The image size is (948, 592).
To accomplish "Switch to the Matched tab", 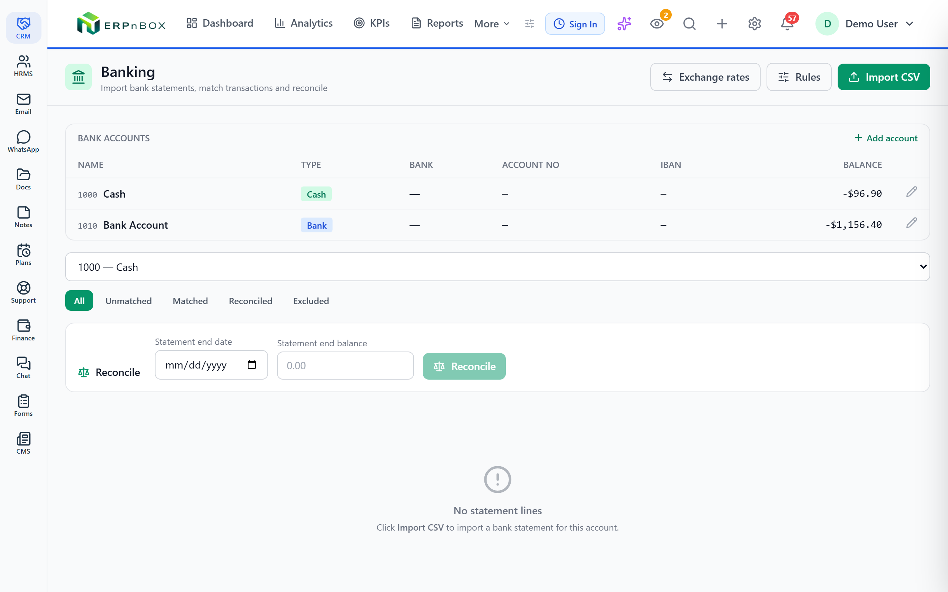I will (x=190, y=301).
